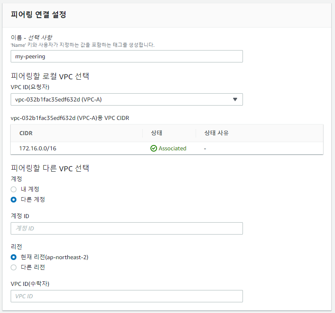Click the 상태 column header
Image resolution: width=335 pixels, height=313 pixels.
tap(157, 133)
